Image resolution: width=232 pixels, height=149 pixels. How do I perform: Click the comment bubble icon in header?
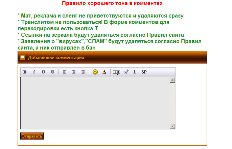pos(22,57)
